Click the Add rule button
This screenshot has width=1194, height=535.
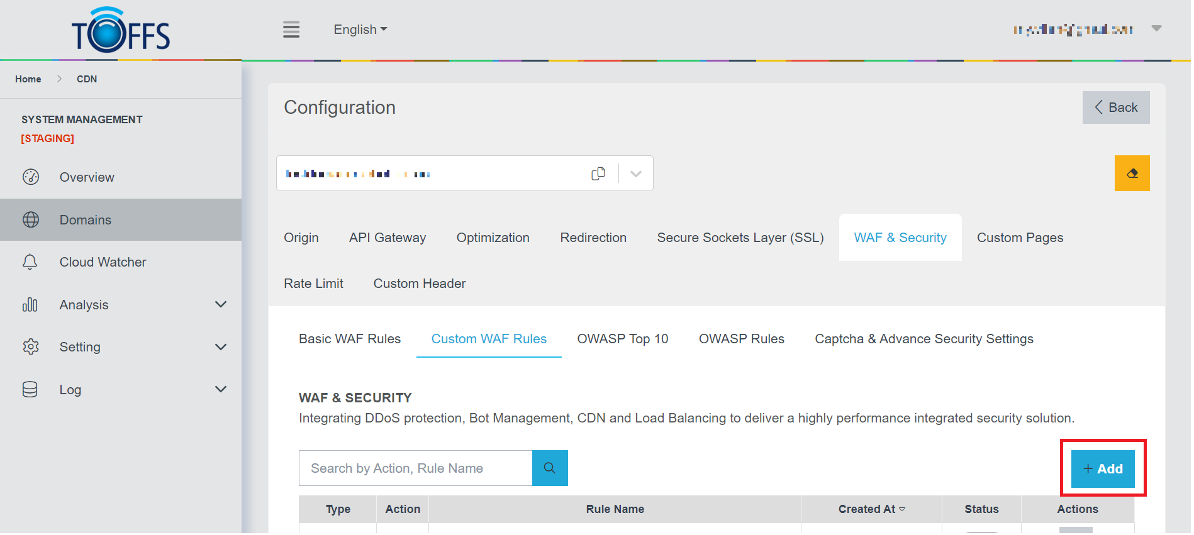click(1102, 469)
